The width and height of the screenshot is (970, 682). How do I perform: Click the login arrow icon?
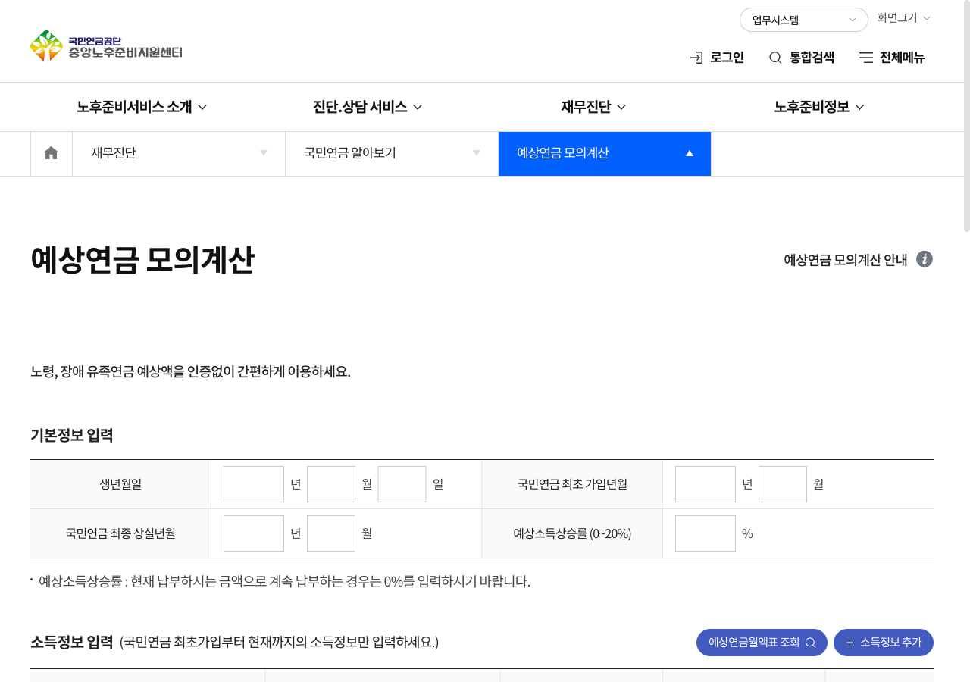click(696, 58)
